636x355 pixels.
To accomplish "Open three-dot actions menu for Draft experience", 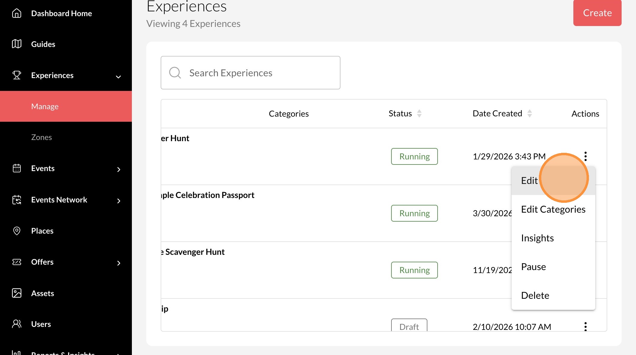I will pos(585,326).
